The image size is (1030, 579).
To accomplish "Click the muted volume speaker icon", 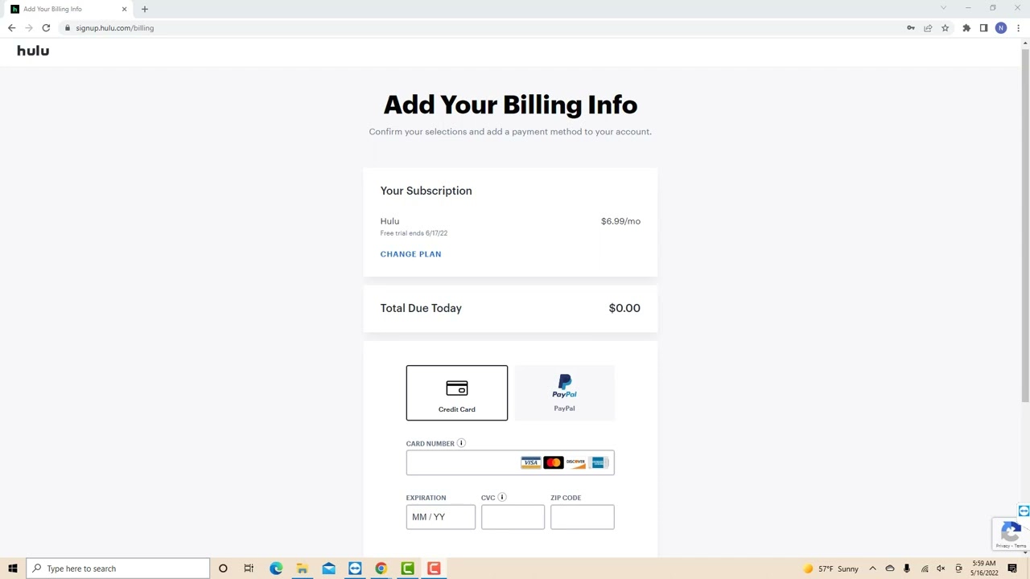I will click(941, 569).
